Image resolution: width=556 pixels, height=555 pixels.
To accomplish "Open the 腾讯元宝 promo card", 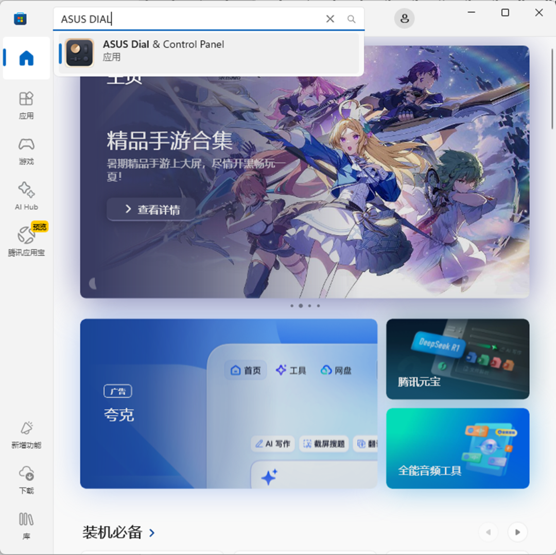I will click(x=458, y=359).
